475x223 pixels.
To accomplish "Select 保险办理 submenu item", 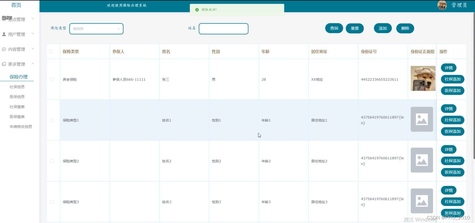I will (19, 77).
